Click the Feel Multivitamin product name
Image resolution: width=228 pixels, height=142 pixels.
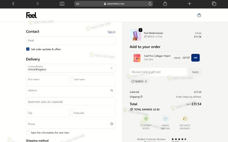pyautogui.click(x=154, y=33)
